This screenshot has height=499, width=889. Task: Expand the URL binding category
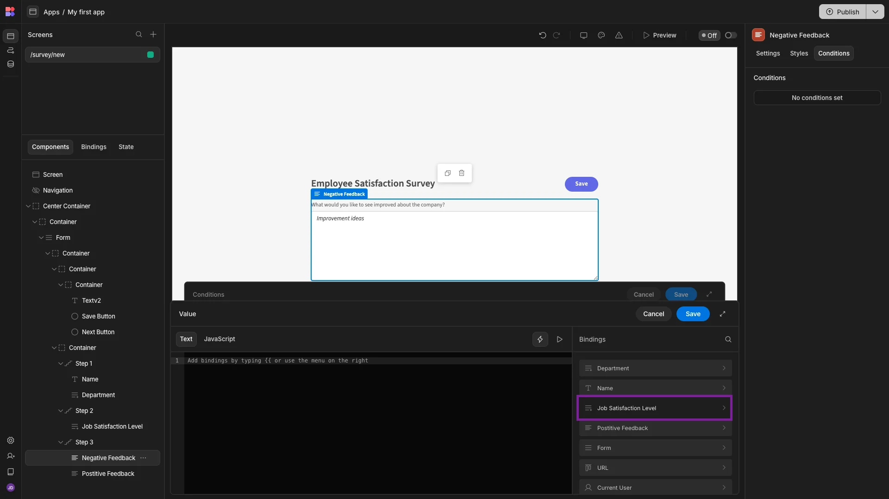655,468
